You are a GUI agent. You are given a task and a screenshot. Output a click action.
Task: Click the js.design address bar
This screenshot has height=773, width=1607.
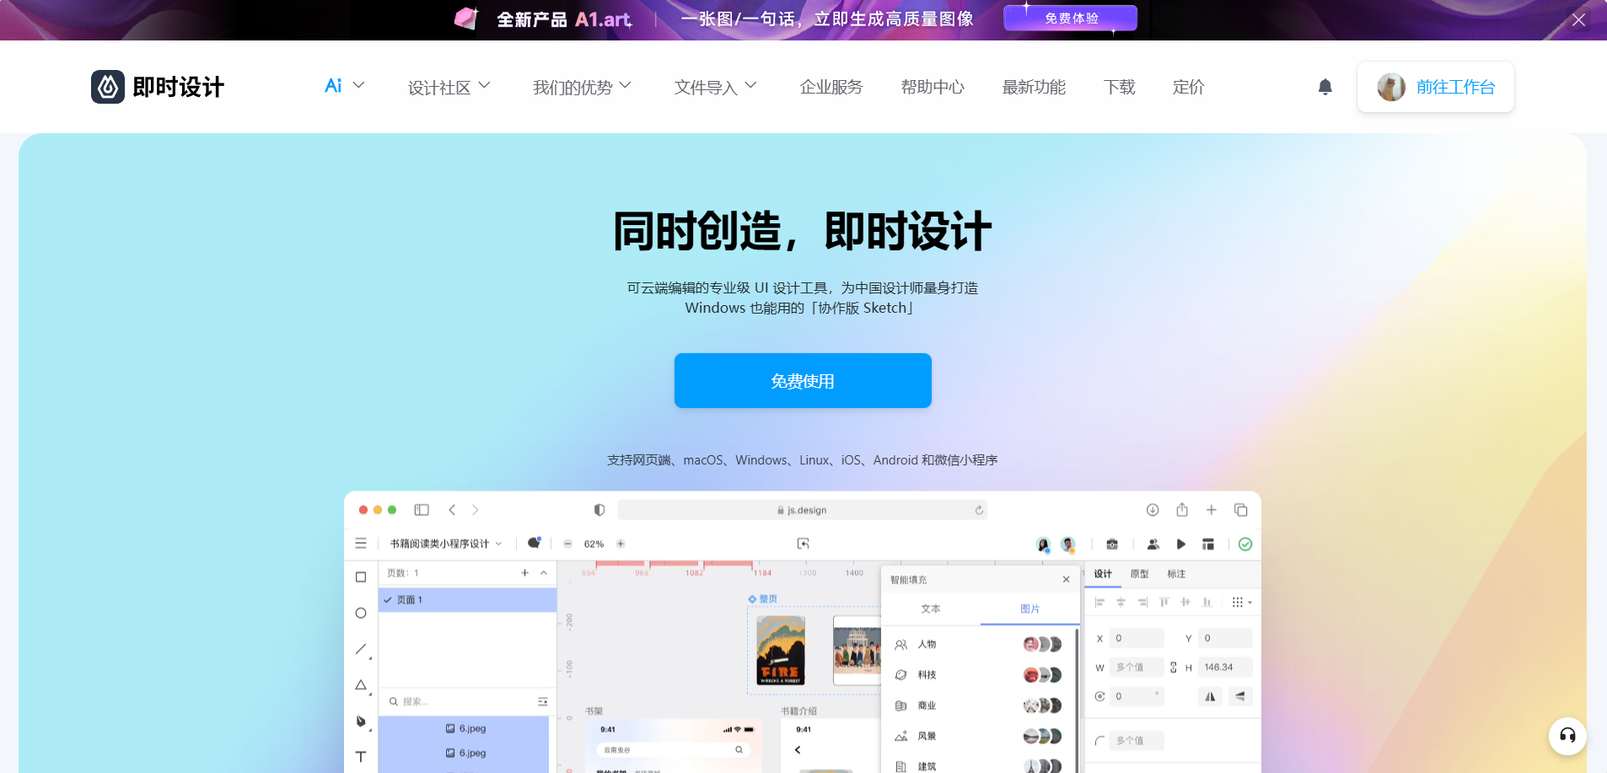[x=802, y=510]
